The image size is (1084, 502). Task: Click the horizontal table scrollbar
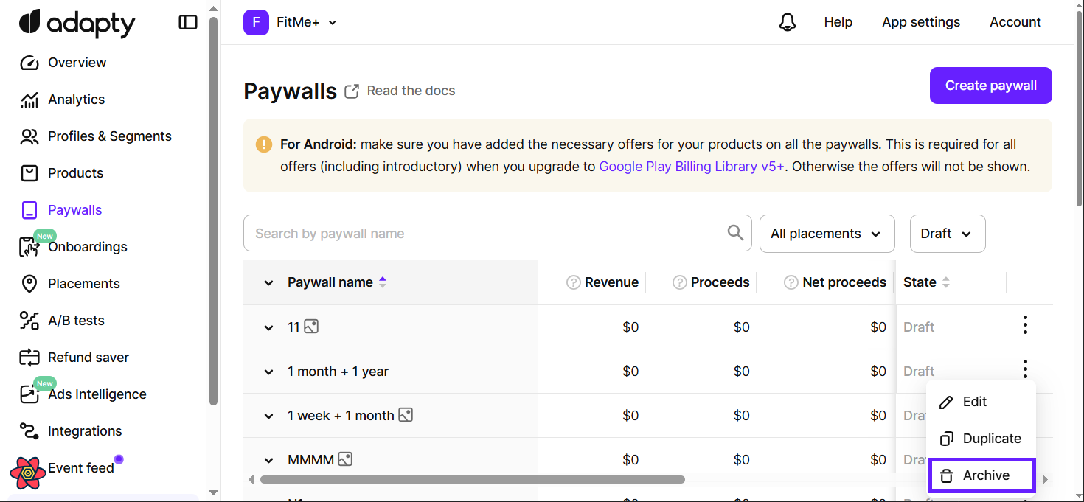(x=472, y=479)
